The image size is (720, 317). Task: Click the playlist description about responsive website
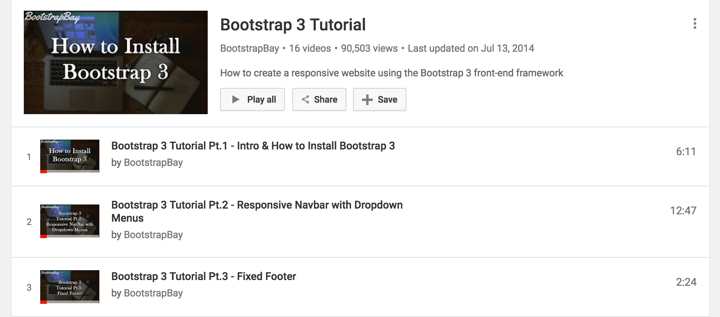click(392, 73)
